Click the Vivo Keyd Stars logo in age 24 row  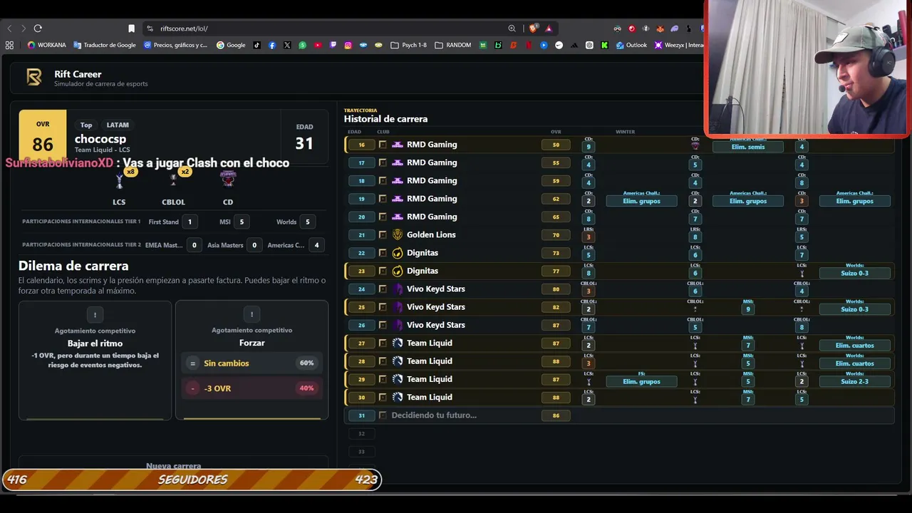pyautogui.click(x=398, y=289)
